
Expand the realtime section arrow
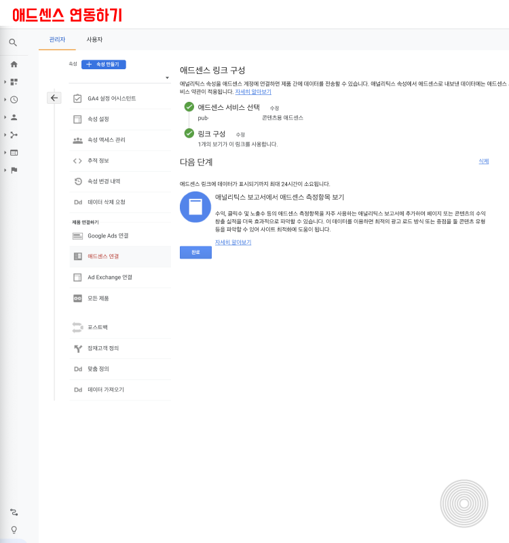point(5,100)
